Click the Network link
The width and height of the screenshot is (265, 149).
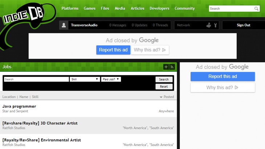point(183,25)
